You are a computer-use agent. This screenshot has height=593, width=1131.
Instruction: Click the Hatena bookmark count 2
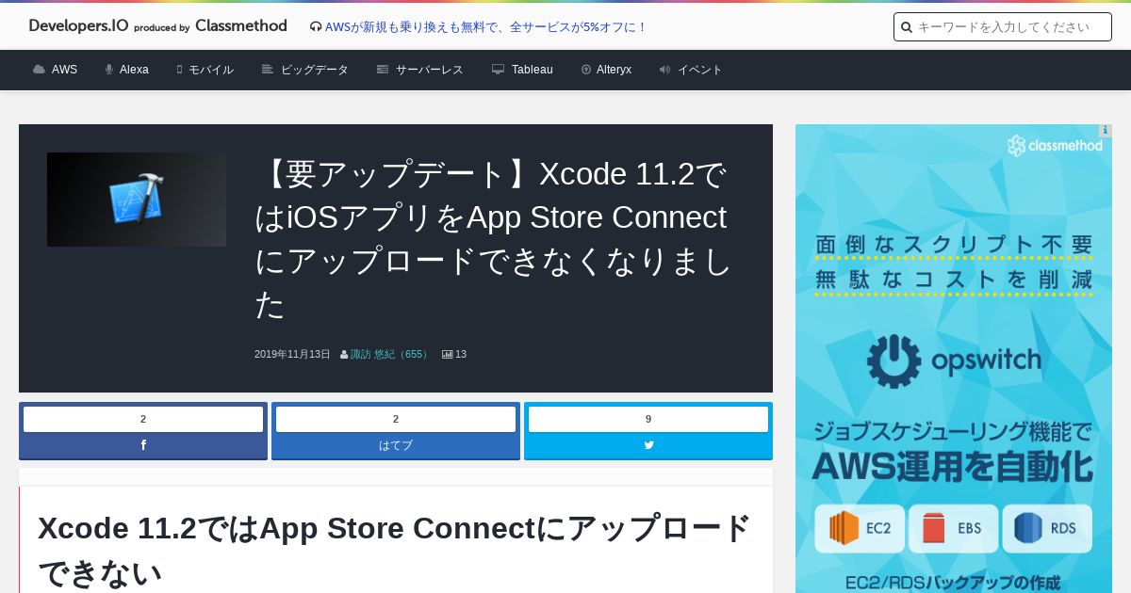pos(396,419)
